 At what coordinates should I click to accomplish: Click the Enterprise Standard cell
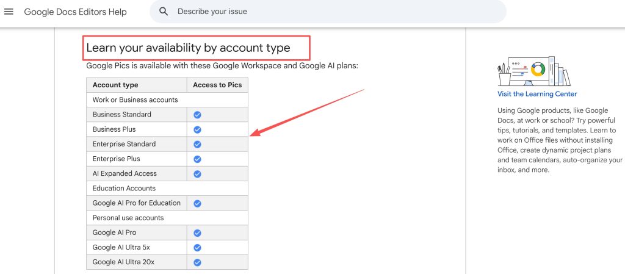pyautogui.click(x=137, y=144)
